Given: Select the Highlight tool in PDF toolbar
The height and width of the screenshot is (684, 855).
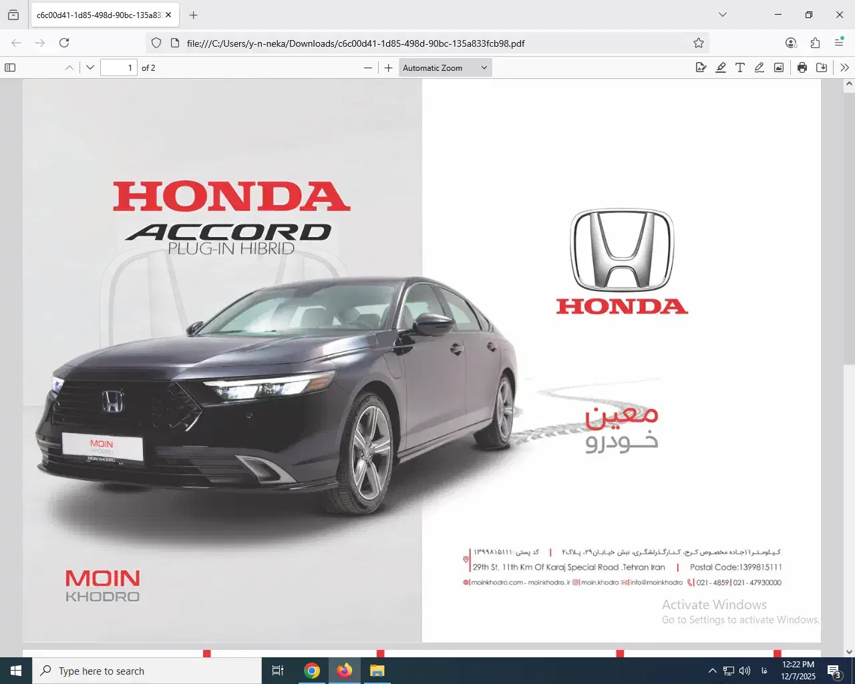Looking at the screenshot, I should coord(721,67).
